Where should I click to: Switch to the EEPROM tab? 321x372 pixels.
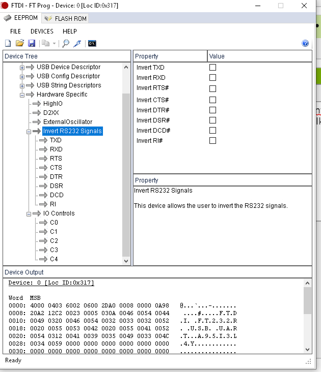click(21, 18)
